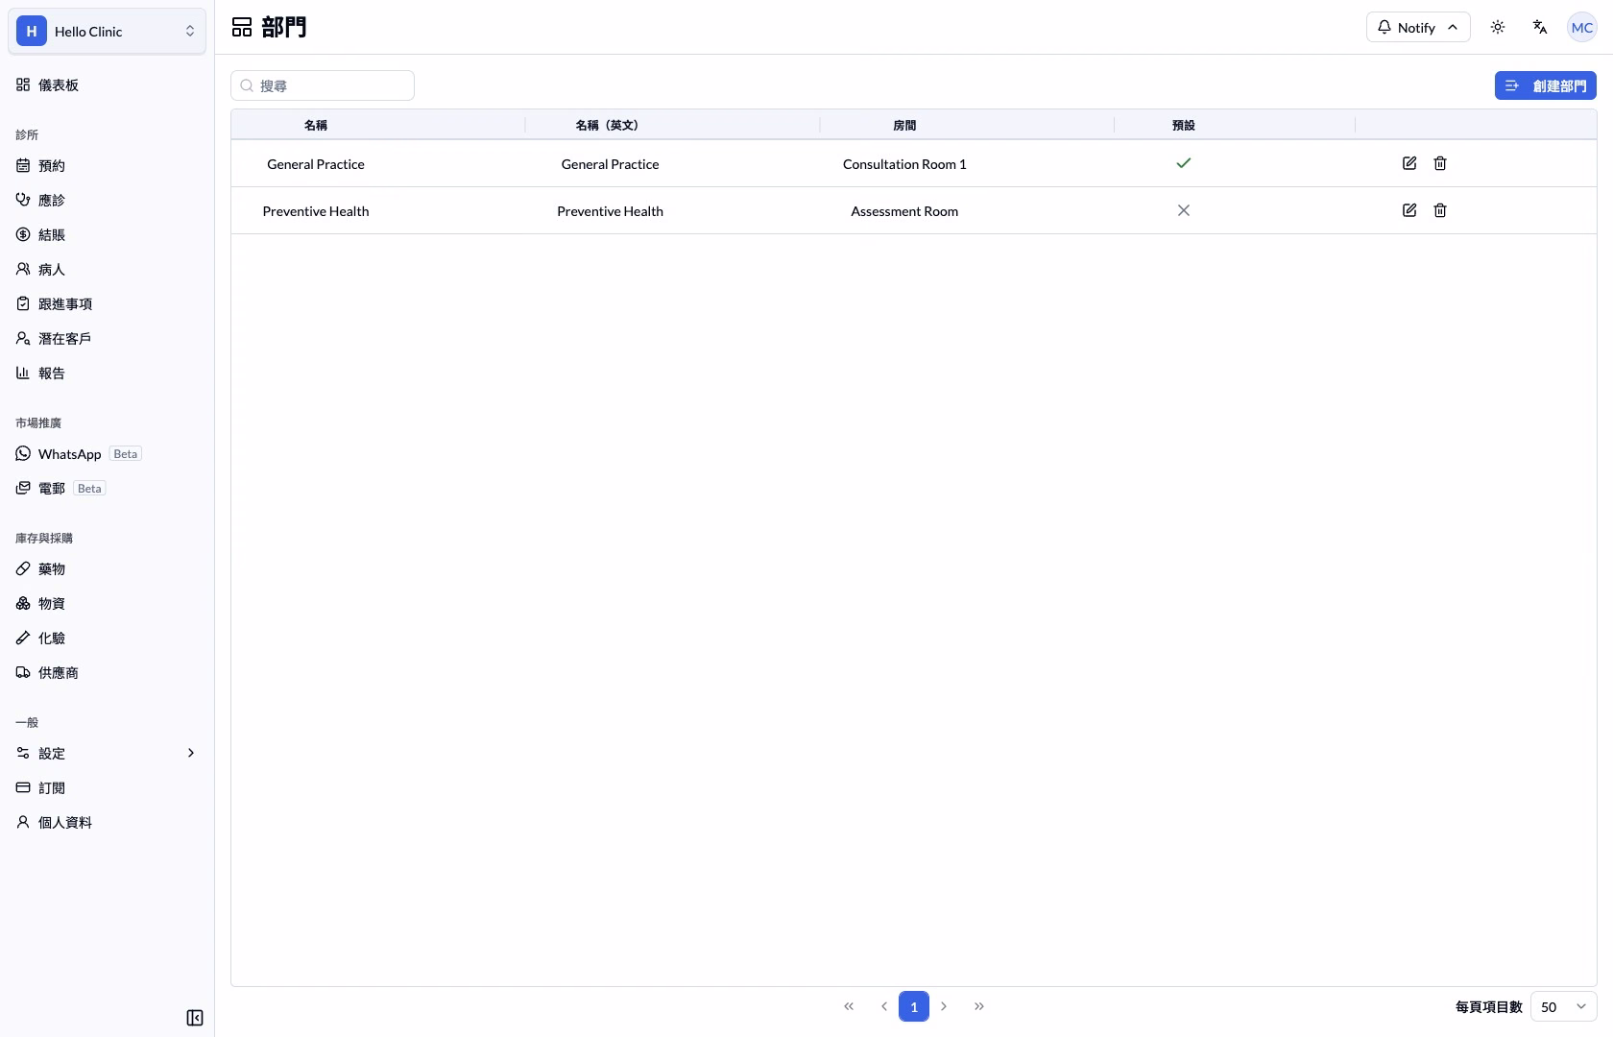Viewport: 1613px width, 1037px height.
Task: Sort by 名稱 column header
Action: (316, 125)
